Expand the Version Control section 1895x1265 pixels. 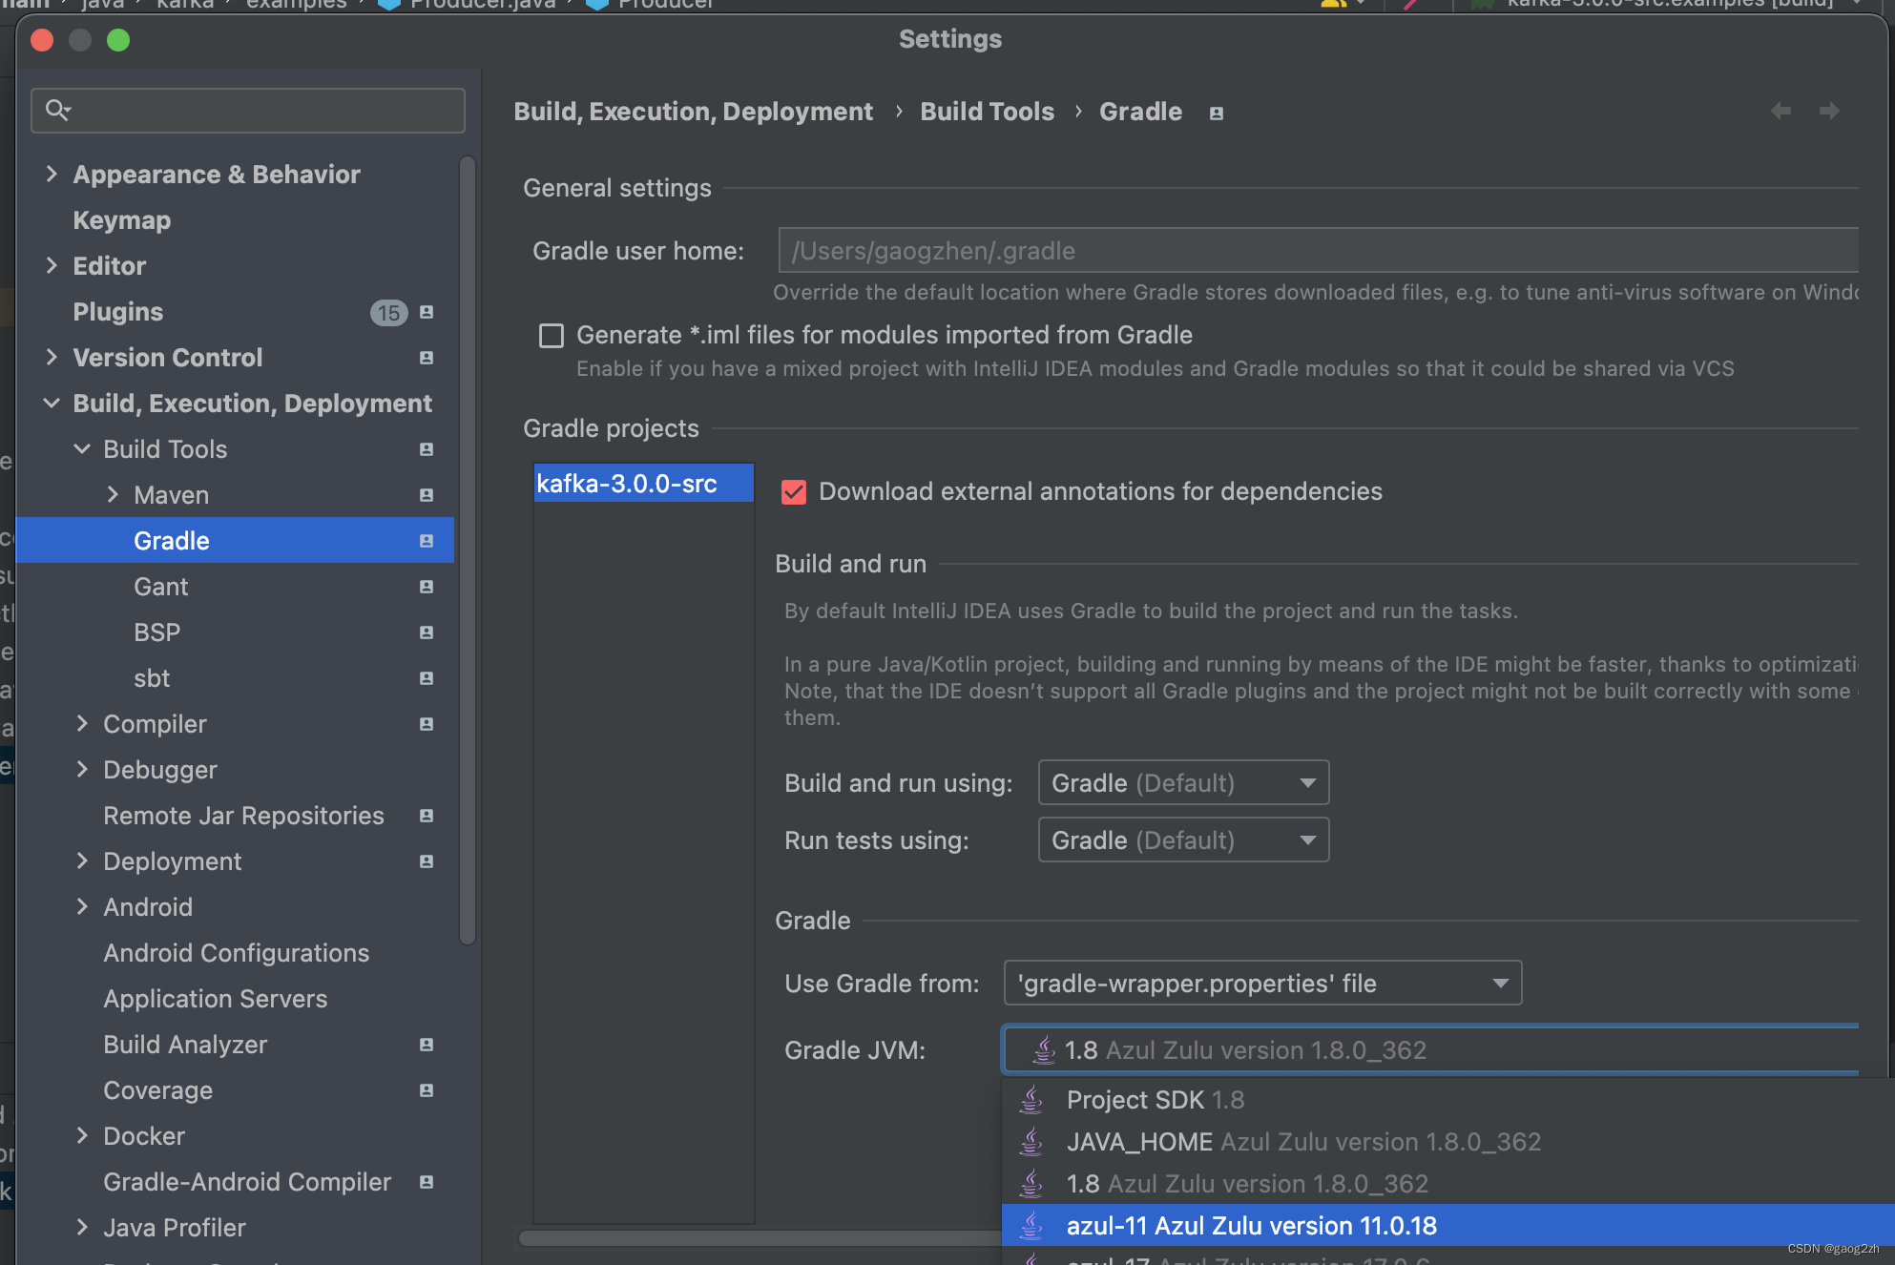click(x=52, y=358)
